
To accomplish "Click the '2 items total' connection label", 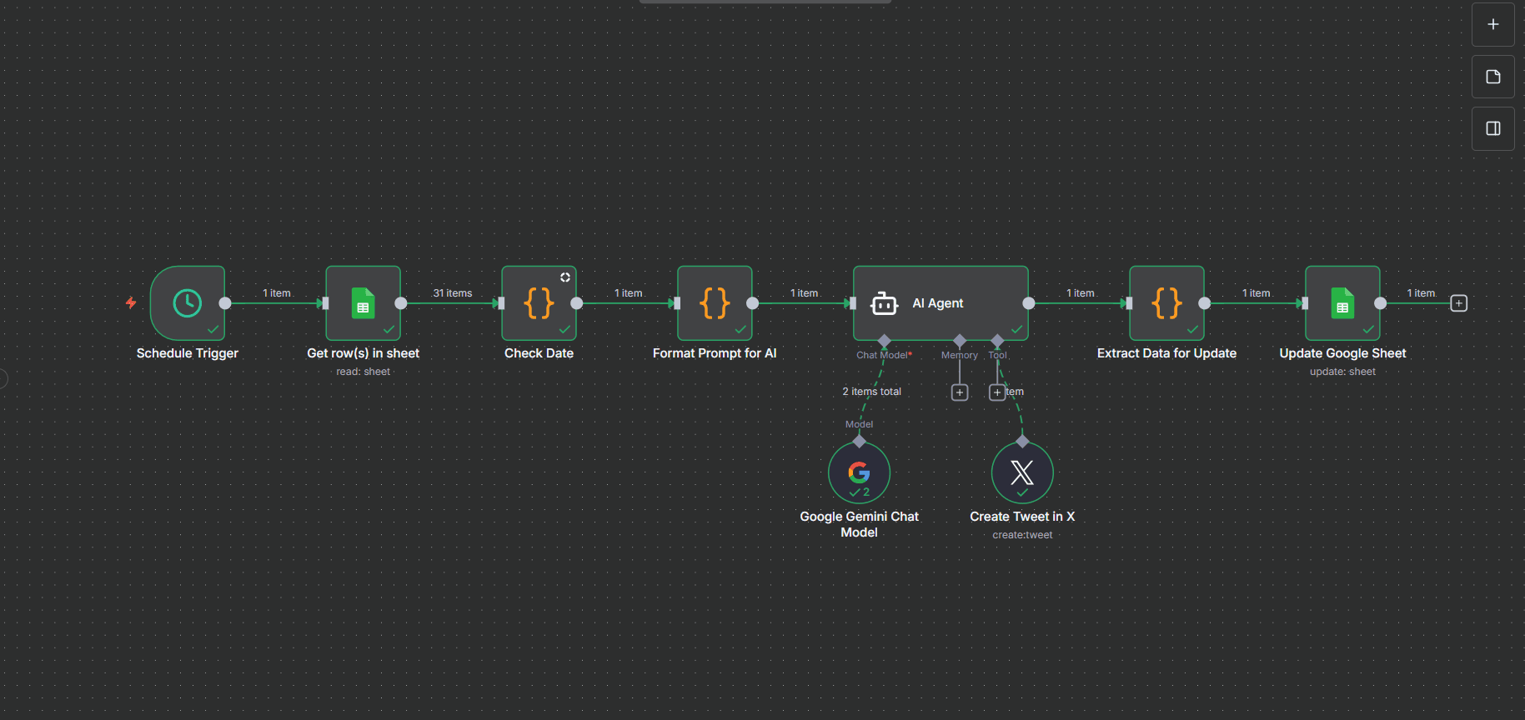I will 871,392.
